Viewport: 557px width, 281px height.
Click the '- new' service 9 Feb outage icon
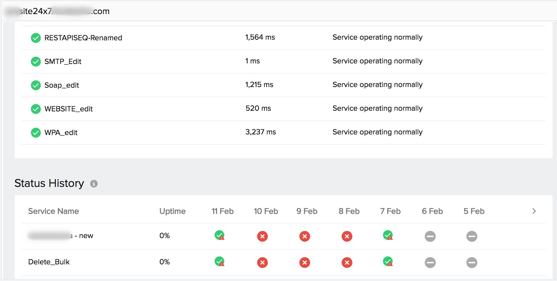[x=304, y=237]
